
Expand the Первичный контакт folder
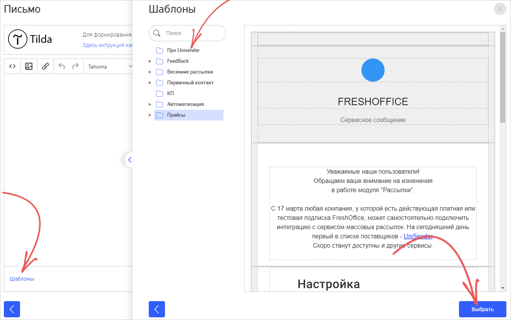[x=150, y=83]
